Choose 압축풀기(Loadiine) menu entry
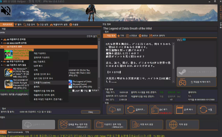This screenshot has width=222, height=137. (49, 83)
